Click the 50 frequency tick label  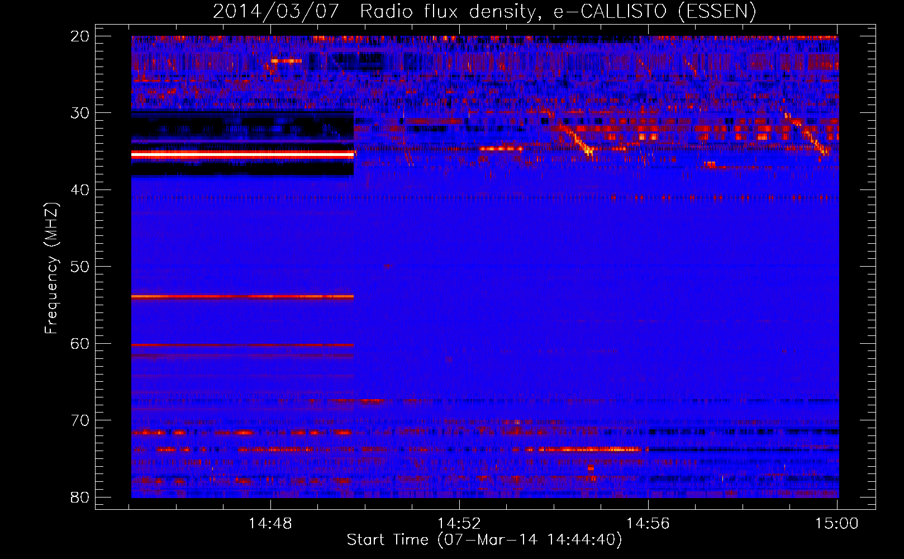[80, 267]
